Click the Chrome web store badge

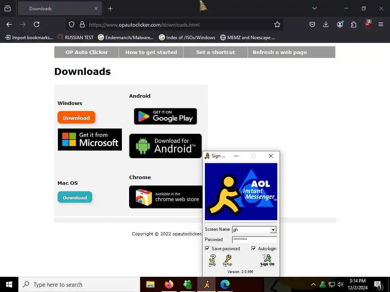point(166,197)
